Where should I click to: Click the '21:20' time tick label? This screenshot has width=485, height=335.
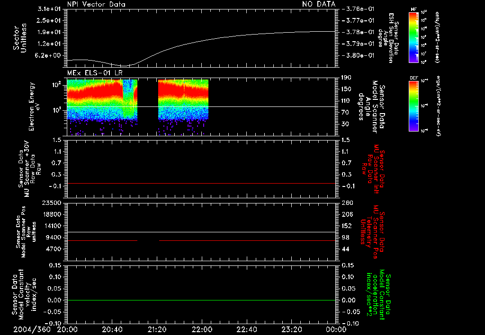point(157,329)
